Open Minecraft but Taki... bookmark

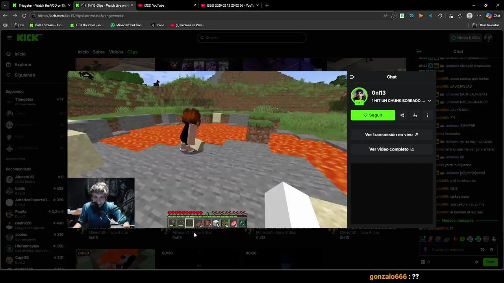pos(127,25)
